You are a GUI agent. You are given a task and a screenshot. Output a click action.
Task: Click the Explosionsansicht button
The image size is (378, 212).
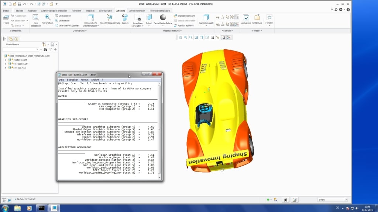coord(185,16)
